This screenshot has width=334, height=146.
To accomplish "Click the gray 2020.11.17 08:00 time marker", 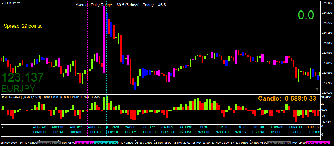I will [x=279, y=143].
